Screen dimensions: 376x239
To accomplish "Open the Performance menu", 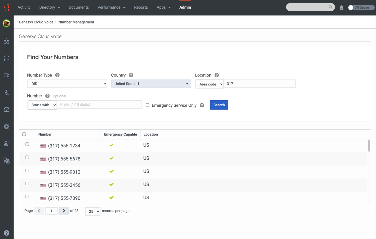I will pyautogui.click(x=111, y=7).
